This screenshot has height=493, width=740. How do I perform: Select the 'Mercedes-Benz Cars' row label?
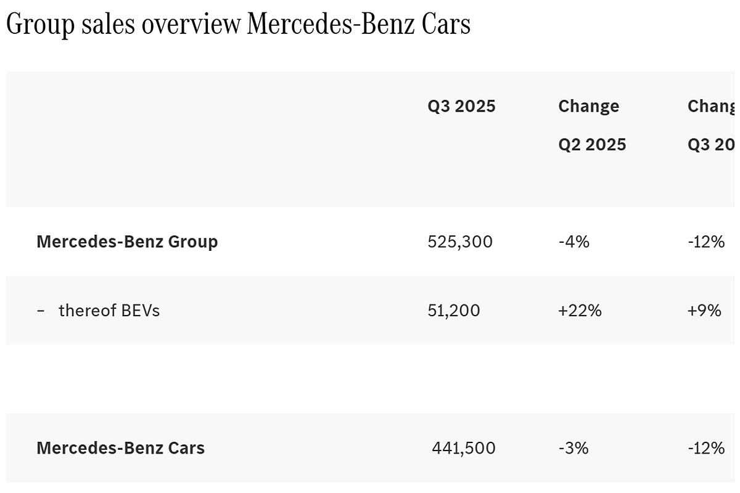[120, 448]
